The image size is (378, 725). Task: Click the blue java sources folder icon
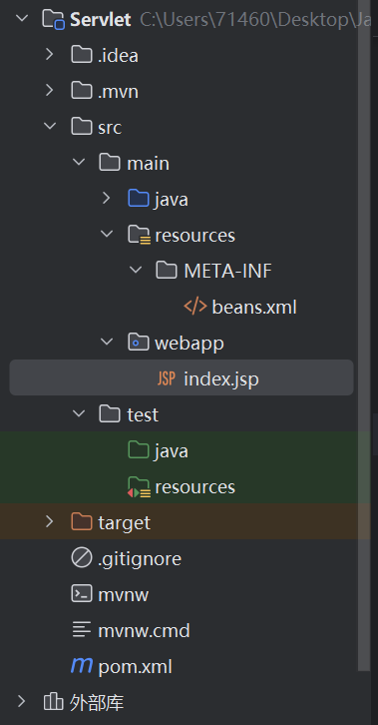coord(139,199)
